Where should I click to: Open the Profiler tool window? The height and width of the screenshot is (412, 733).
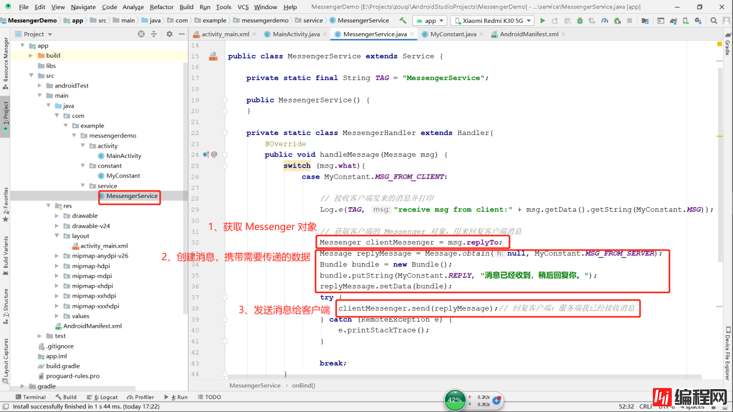point(140,397)
